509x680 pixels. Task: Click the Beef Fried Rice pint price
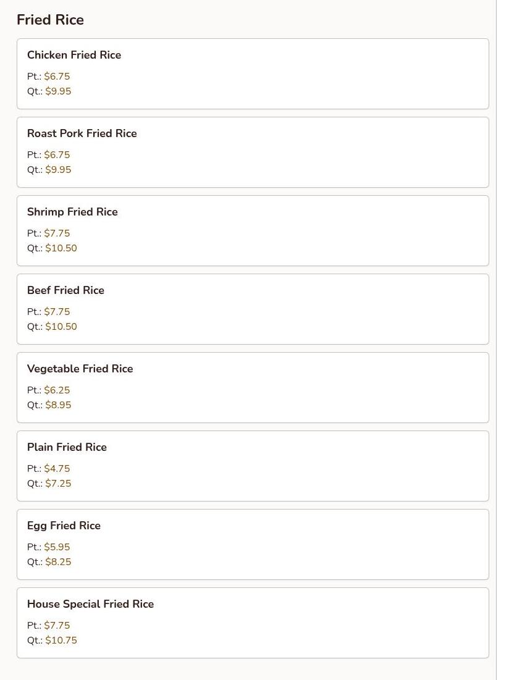coord(57,312)
